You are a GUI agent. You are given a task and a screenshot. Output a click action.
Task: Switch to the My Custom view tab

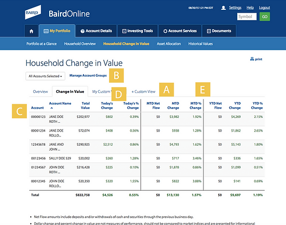tap(102, 91)
